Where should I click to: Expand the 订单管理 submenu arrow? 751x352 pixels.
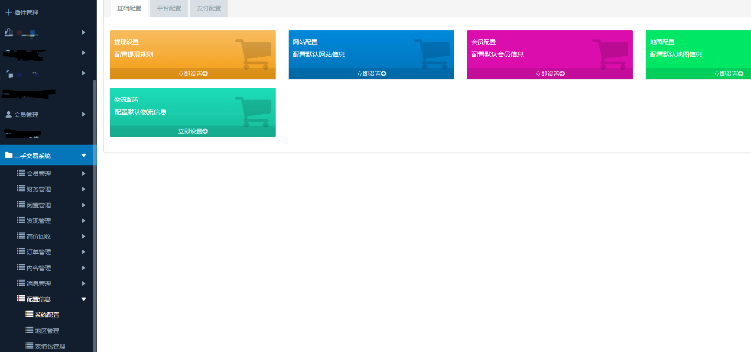(84, 252)
